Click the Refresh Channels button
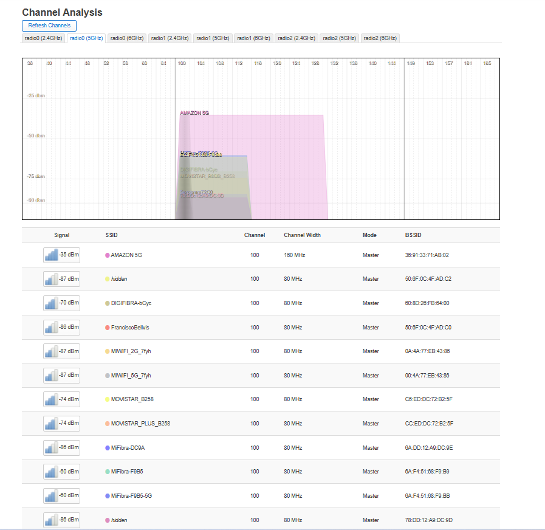This screenshot has height=530, width=545. click(49, 26)
